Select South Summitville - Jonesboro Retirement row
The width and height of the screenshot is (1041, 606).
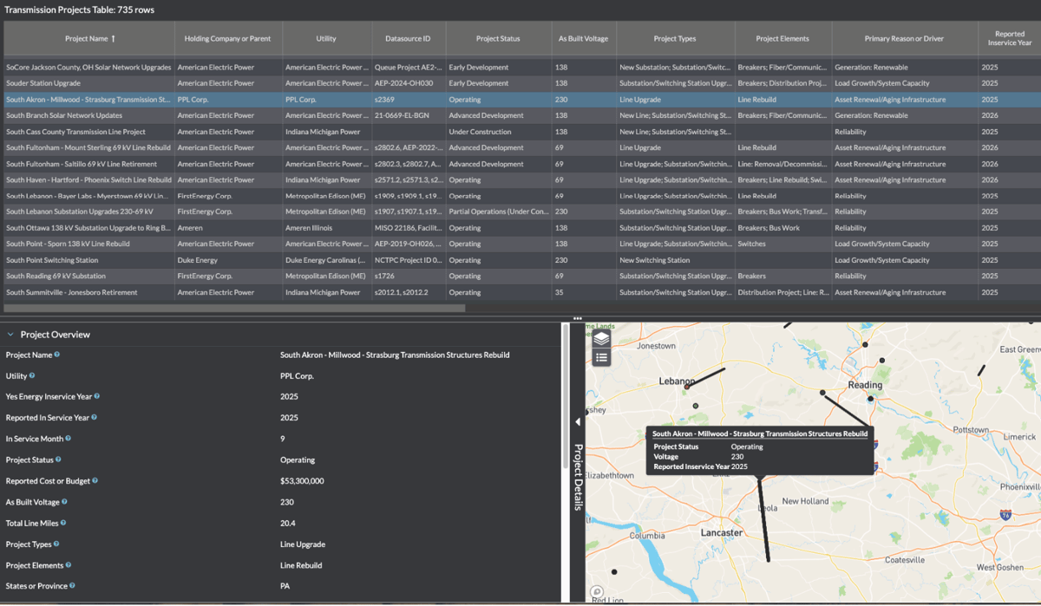(520, 292)
